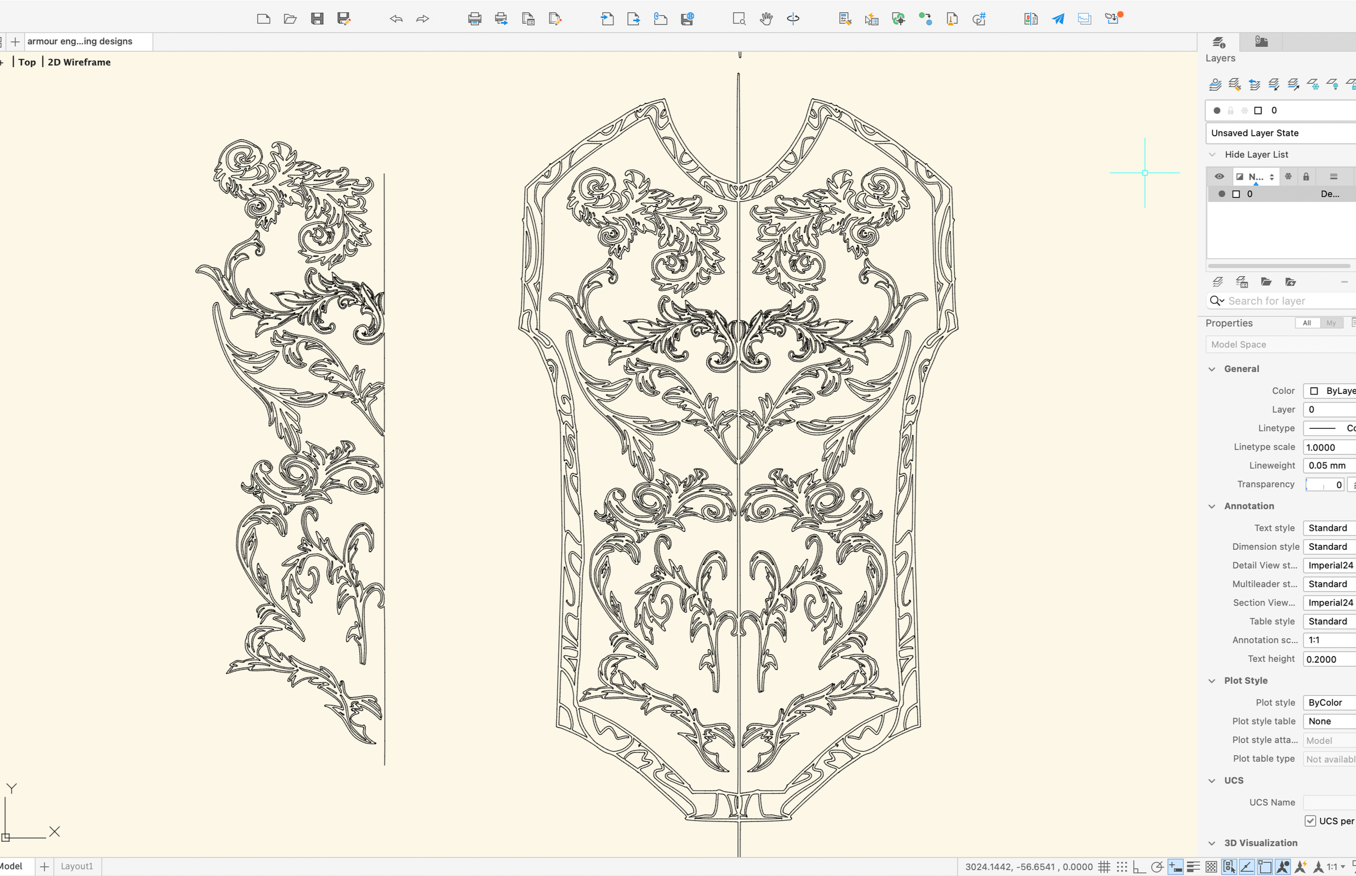Open the Page Setup Manager icon
The image size is (1356, 876).
[528, 19]
